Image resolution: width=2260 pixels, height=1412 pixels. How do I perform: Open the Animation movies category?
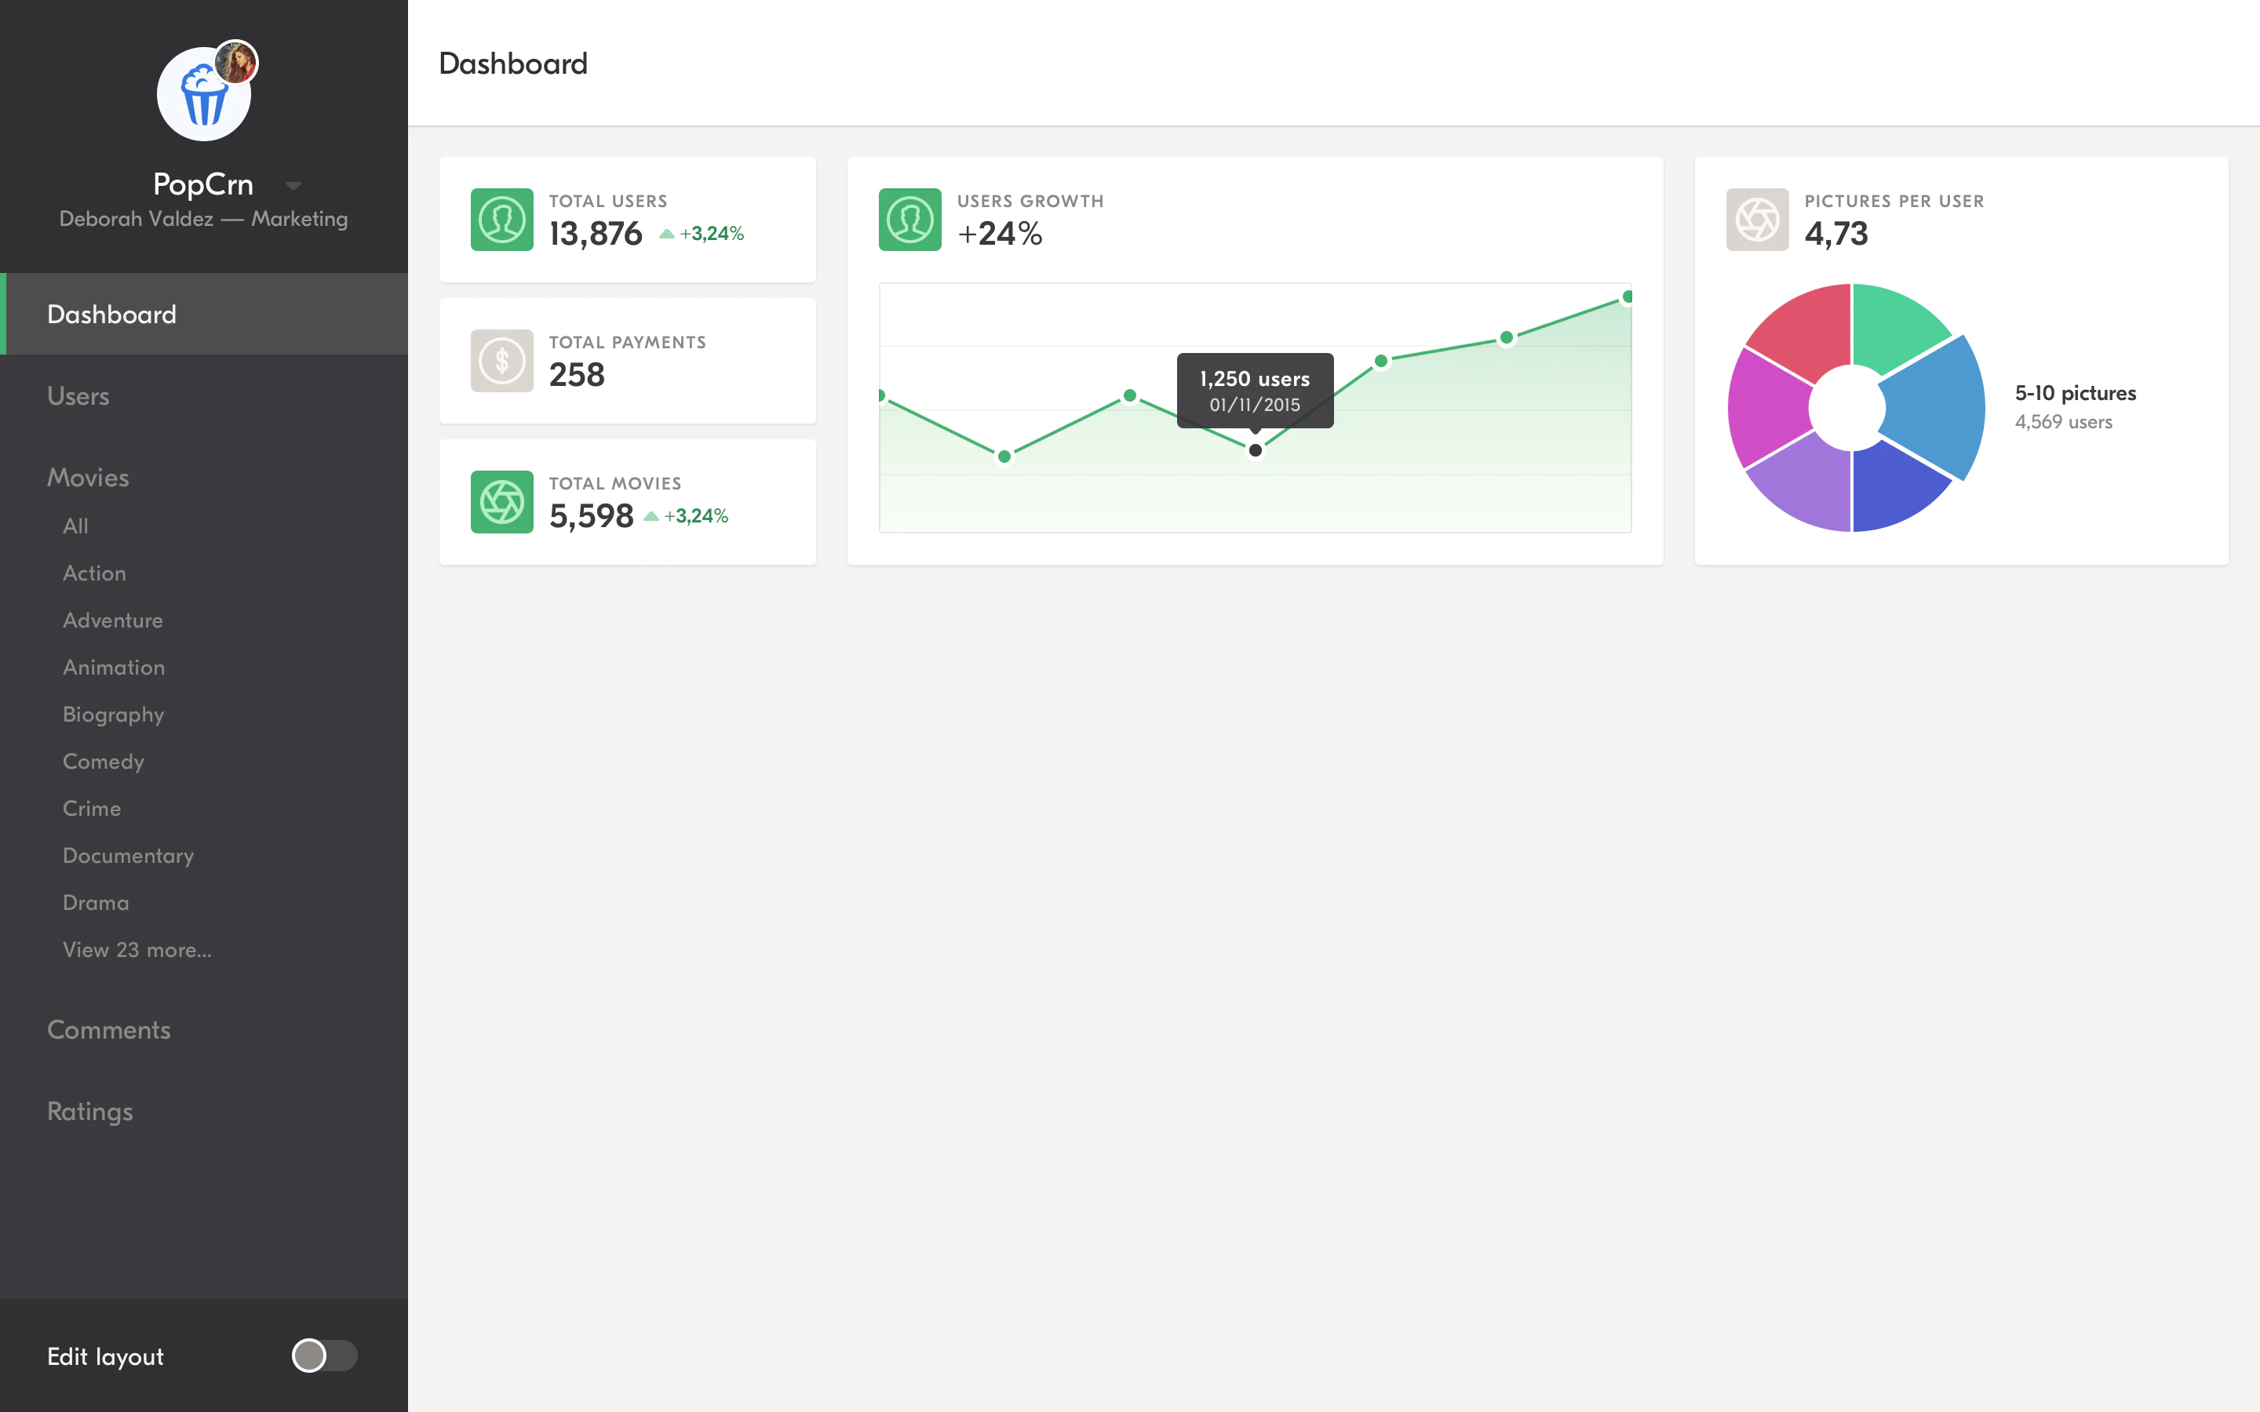point(113,667)
